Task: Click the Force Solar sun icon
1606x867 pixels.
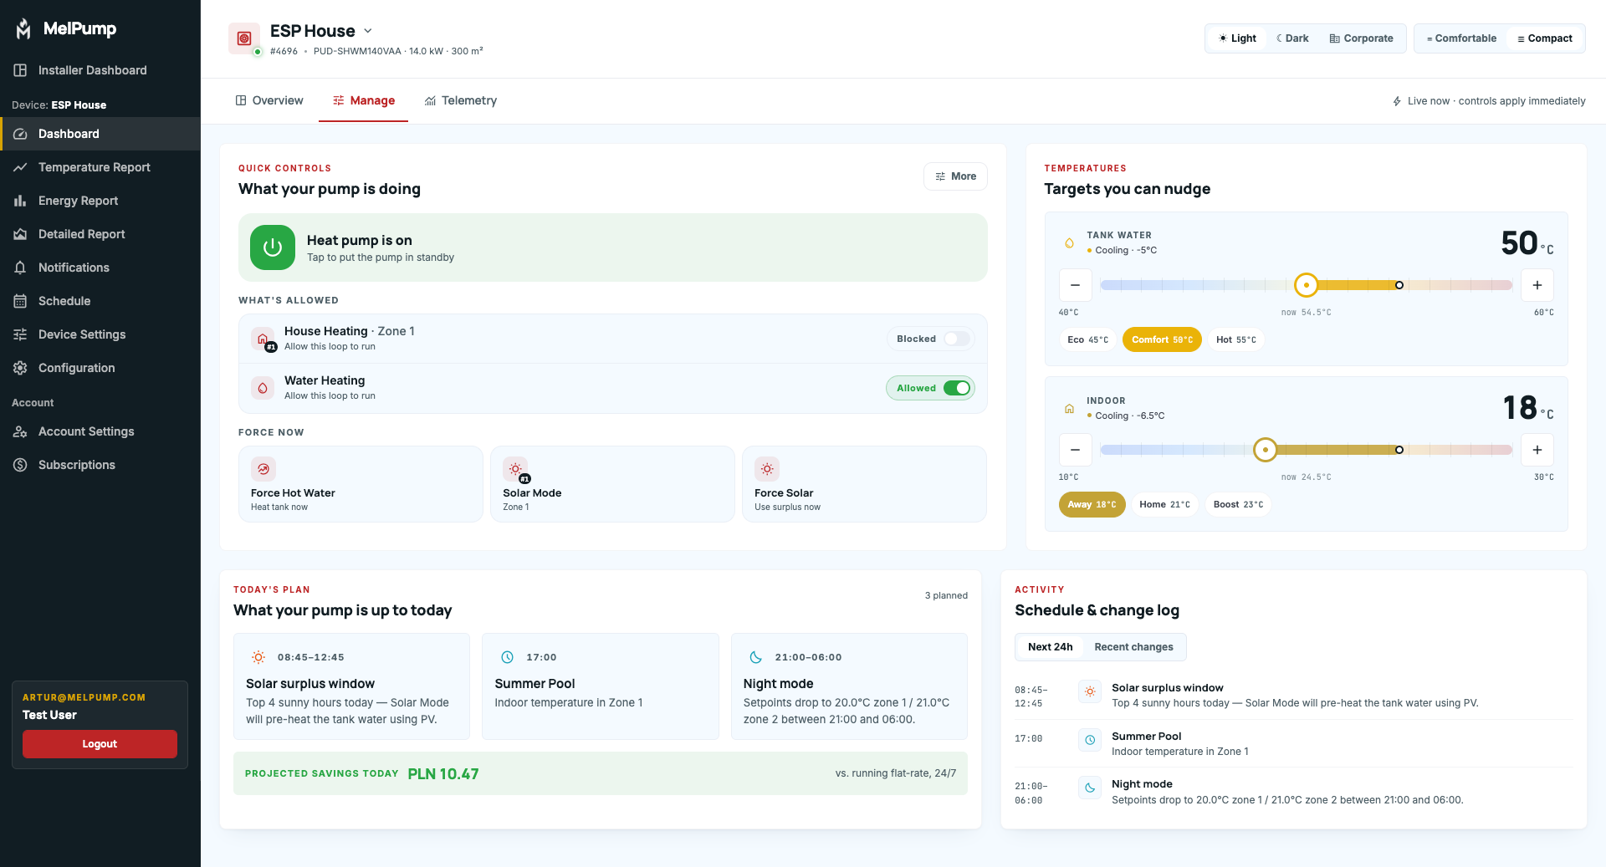Action: click(x=767, y=469)
